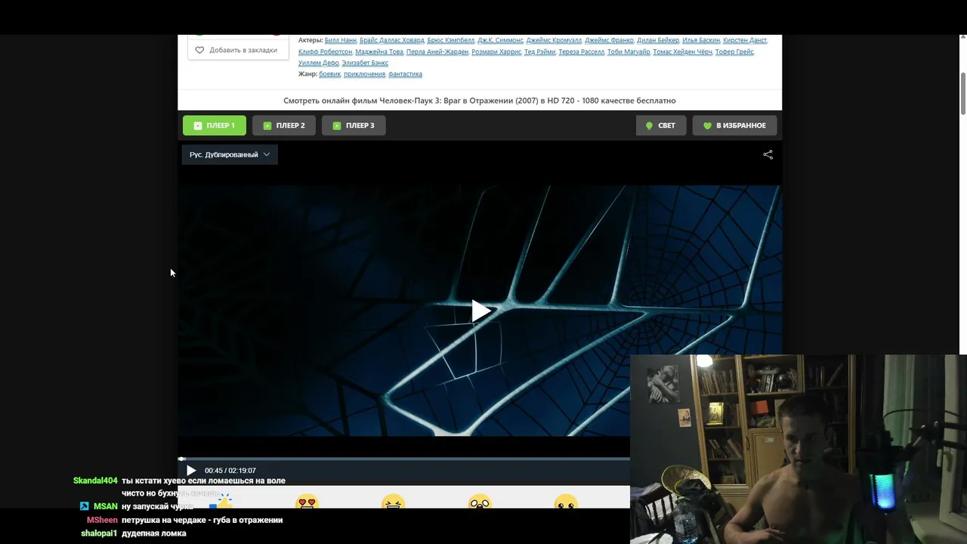Screen dimensions: 967x544
Task: Click chat username MSAN
Action: [x=106, y=506]
